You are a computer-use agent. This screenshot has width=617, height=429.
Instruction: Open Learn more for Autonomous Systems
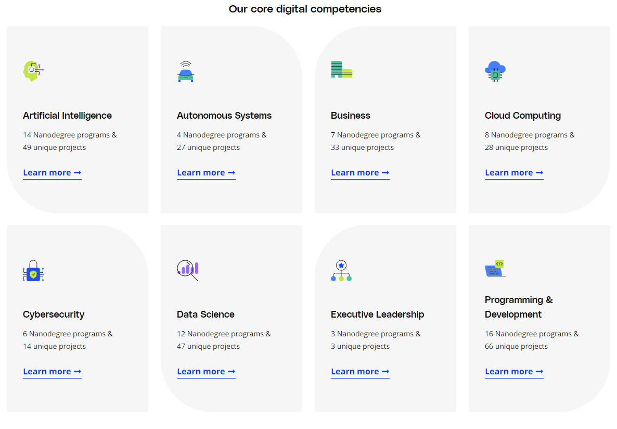pos(206,172)
